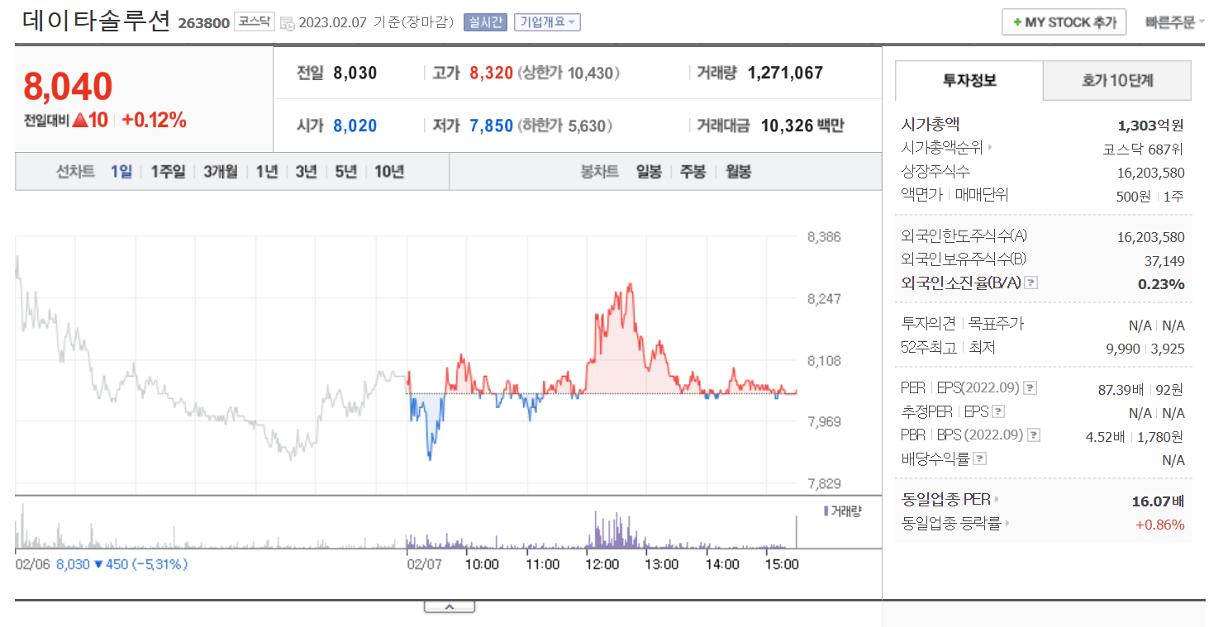1209x627 pixels.
Task: Switch to the 투자정보 tab
Action: (970, 80)
